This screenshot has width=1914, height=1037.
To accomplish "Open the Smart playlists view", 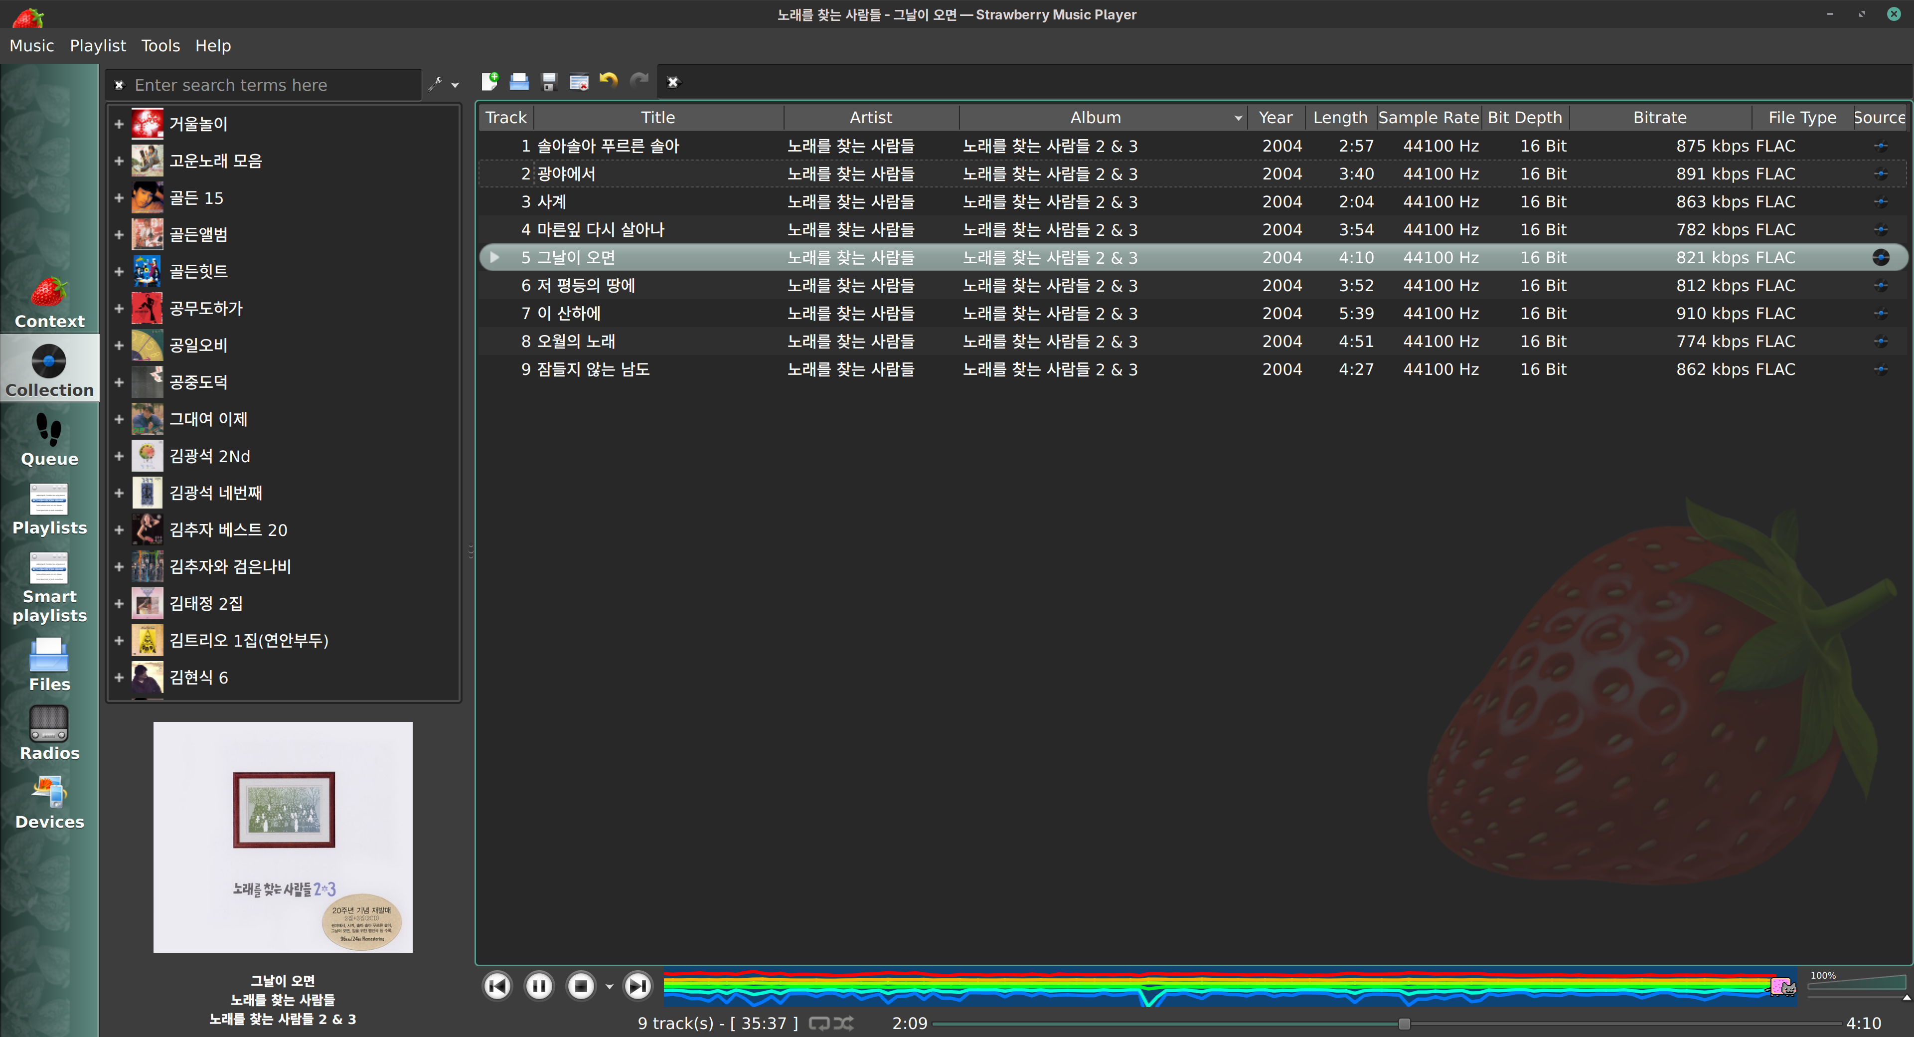I will 49,587.
